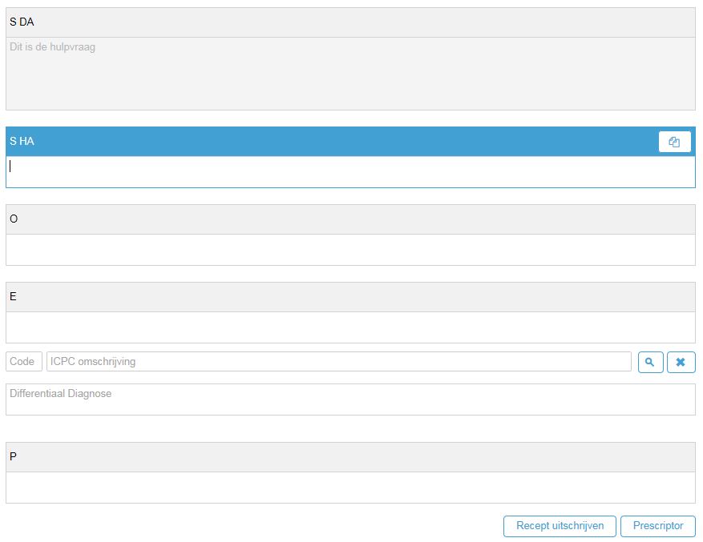Click into the O text field

(x=350, y=250)
